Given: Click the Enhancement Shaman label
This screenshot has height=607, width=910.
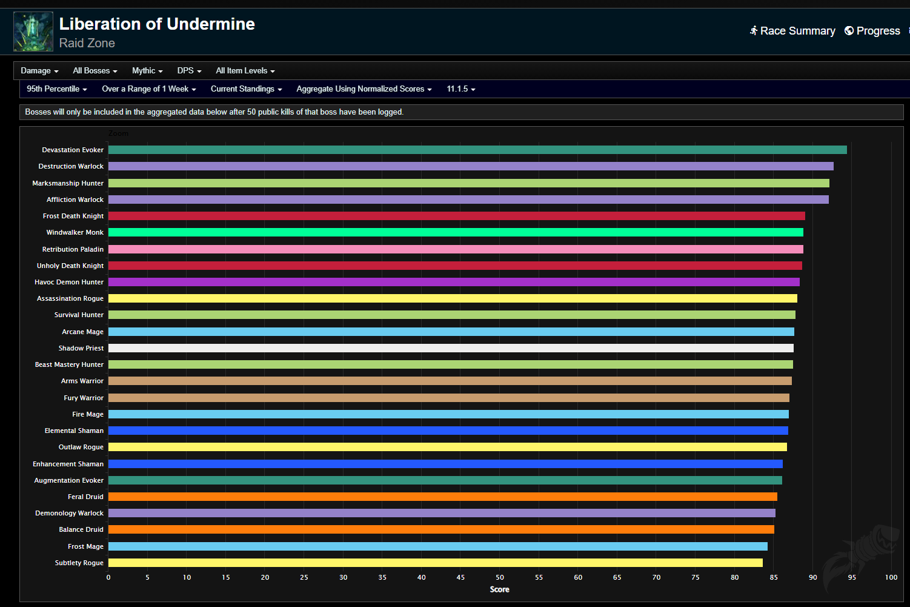Looking at the screenshot, I should (68, 464).
